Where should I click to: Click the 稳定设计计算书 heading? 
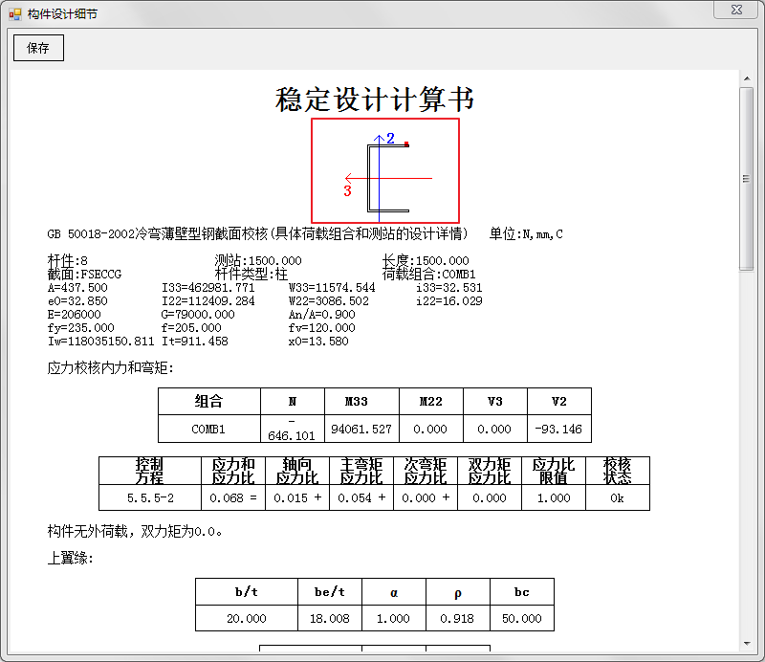click(375, 99)
